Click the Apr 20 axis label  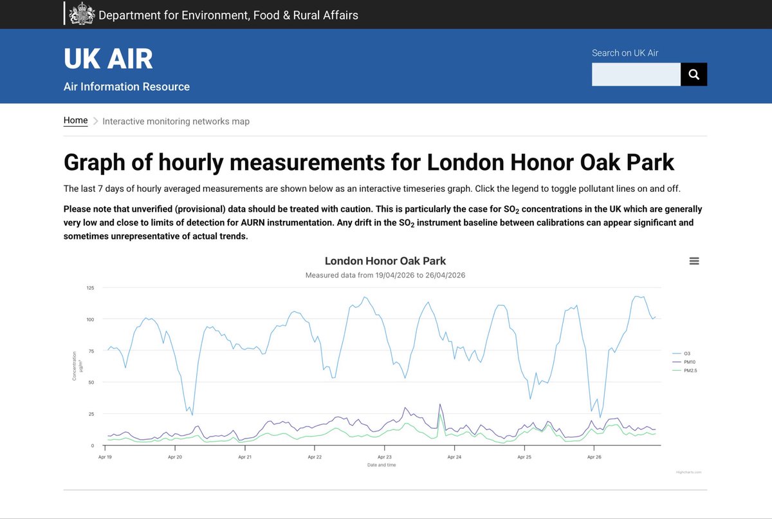coord(175,457)
